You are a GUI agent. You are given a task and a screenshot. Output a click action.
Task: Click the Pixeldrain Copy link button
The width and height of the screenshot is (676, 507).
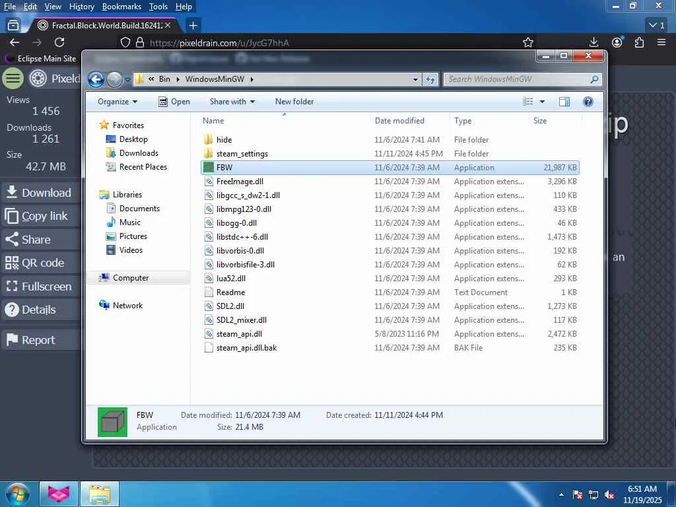(x=40, y=216)
